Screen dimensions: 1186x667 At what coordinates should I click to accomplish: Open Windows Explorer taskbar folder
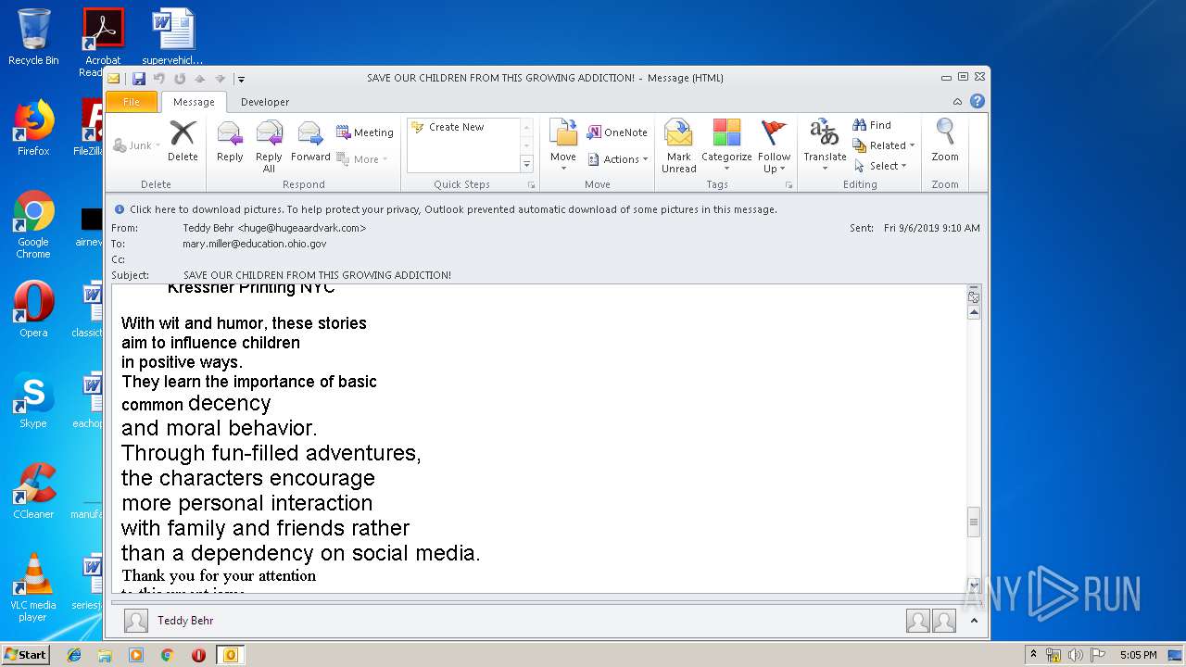[105, 655]
